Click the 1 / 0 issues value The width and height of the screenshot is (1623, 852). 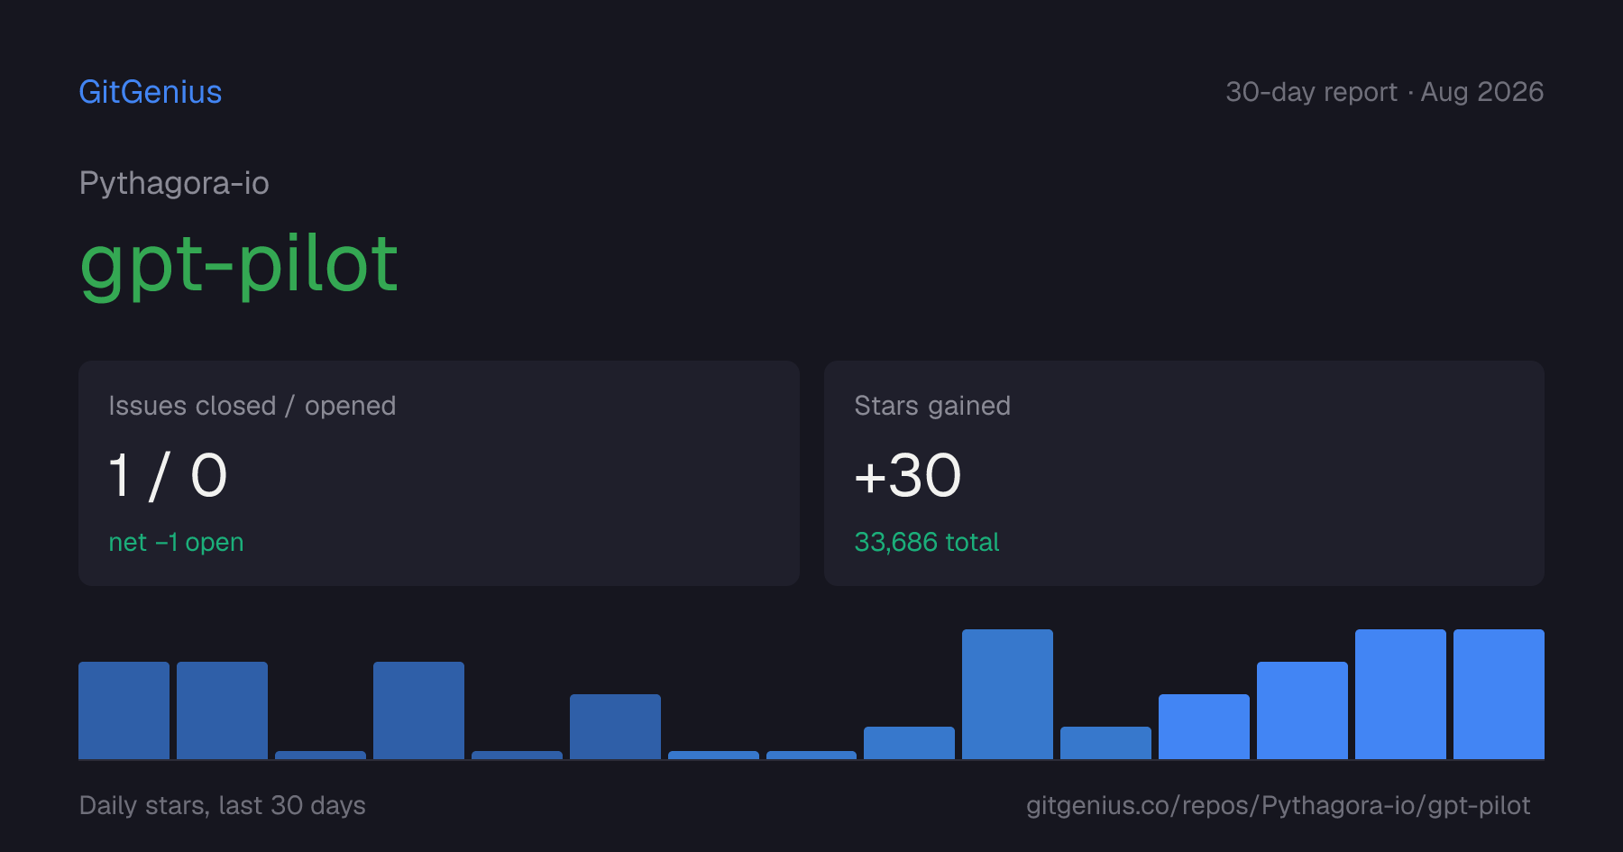168,476
